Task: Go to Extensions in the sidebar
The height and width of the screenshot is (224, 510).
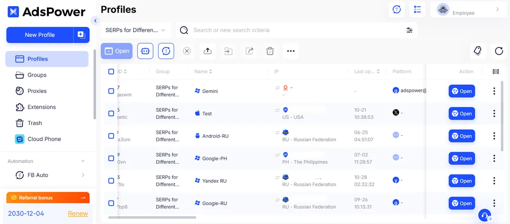Action: tap(41, 107)
